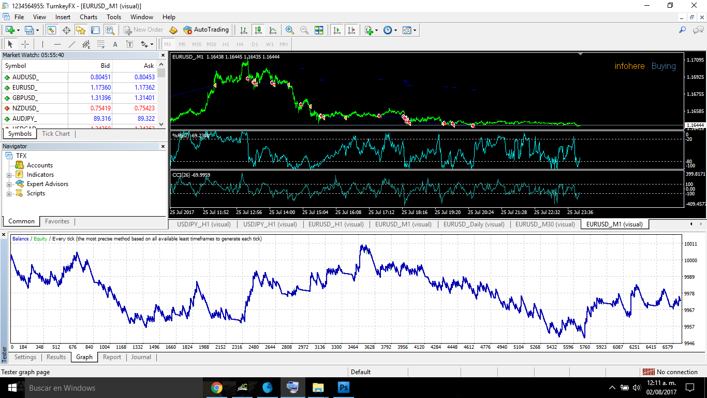The image size is (707, 398).
Task: Click the Zoom Out magnifier icon
Action: click(x=304, y=30)
